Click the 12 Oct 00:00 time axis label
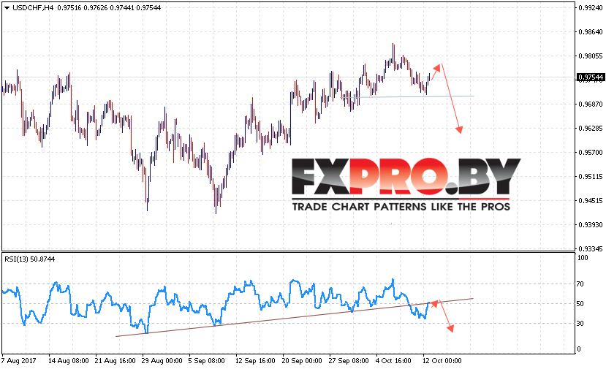The height and width of the screenshot is (369, 606). pos(442,361)
